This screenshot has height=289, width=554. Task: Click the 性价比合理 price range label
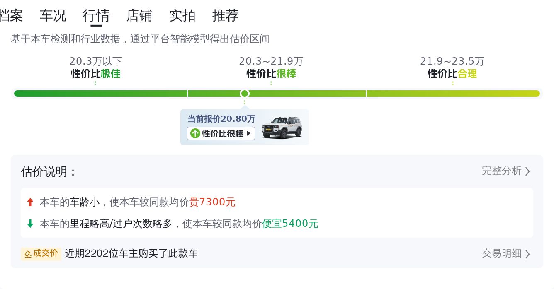[x=452, y=74]
